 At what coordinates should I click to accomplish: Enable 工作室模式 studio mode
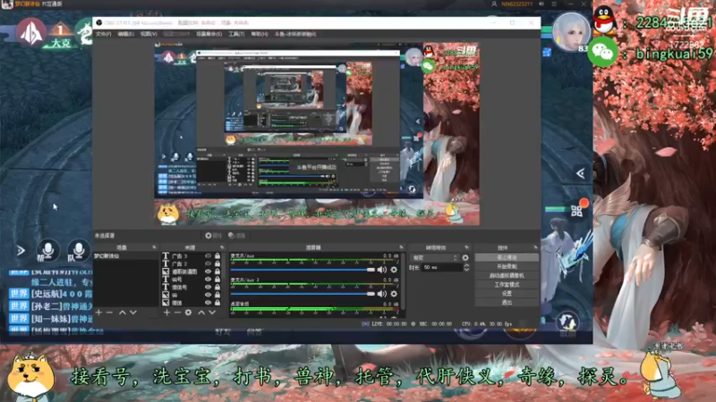pos(507,285)
